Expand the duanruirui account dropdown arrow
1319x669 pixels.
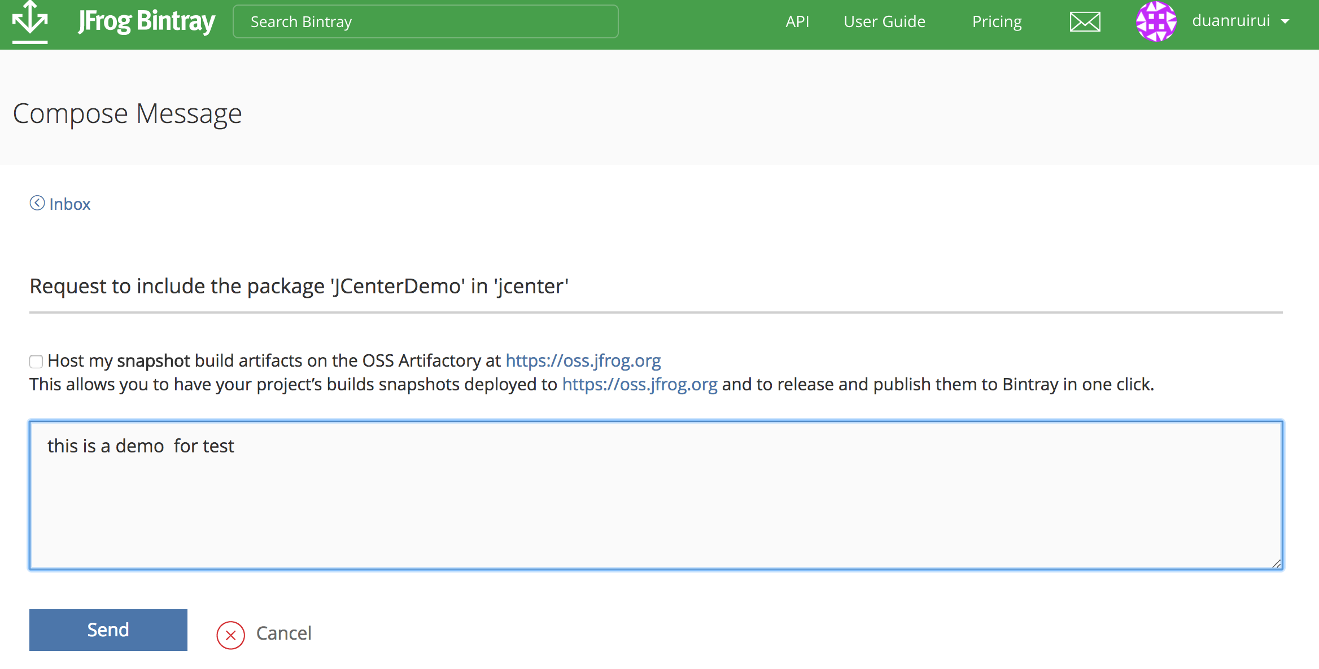click(x=1286, y=21)
